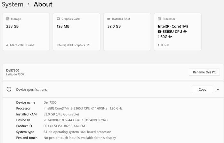Open the Installed RAM 32.0 GB card

pyautogui.click(x=127, y=32)
